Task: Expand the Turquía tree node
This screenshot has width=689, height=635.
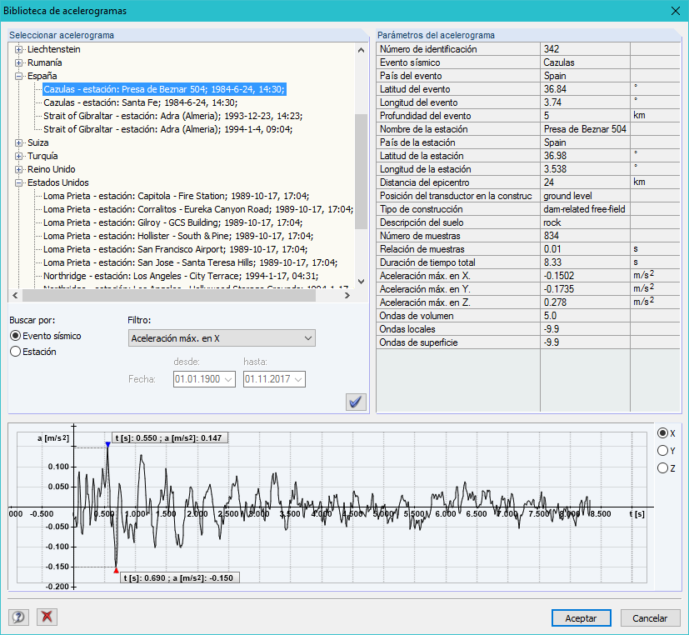Action: pos(18,156)
